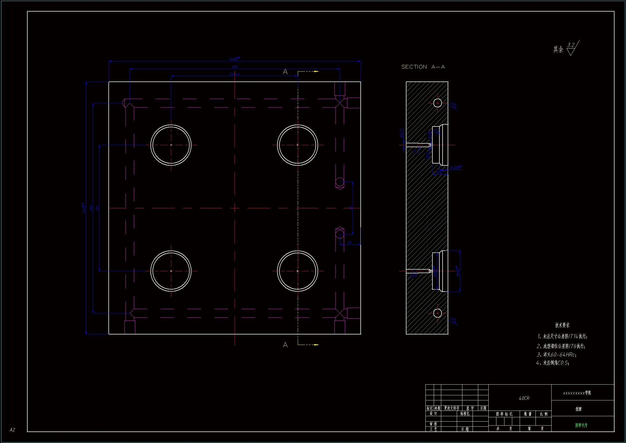Viewport: 626px width, 443px height.
Task: Select the 40CR material text
Action: (524, 398)
